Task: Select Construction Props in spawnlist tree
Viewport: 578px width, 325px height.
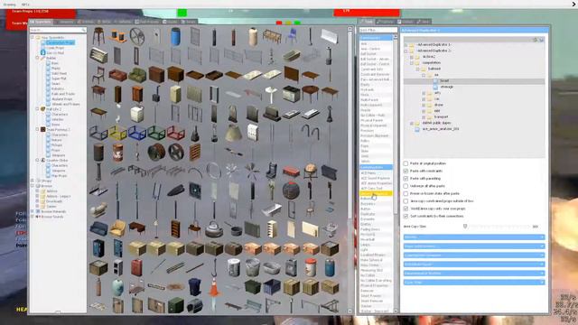Action: pos(61,42)
